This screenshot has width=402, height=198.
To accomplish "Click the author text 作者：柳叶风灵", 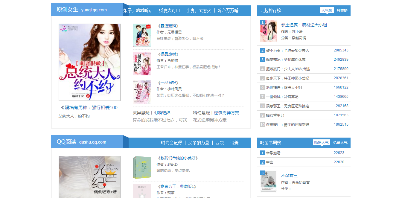I will [x=169, y=89].
